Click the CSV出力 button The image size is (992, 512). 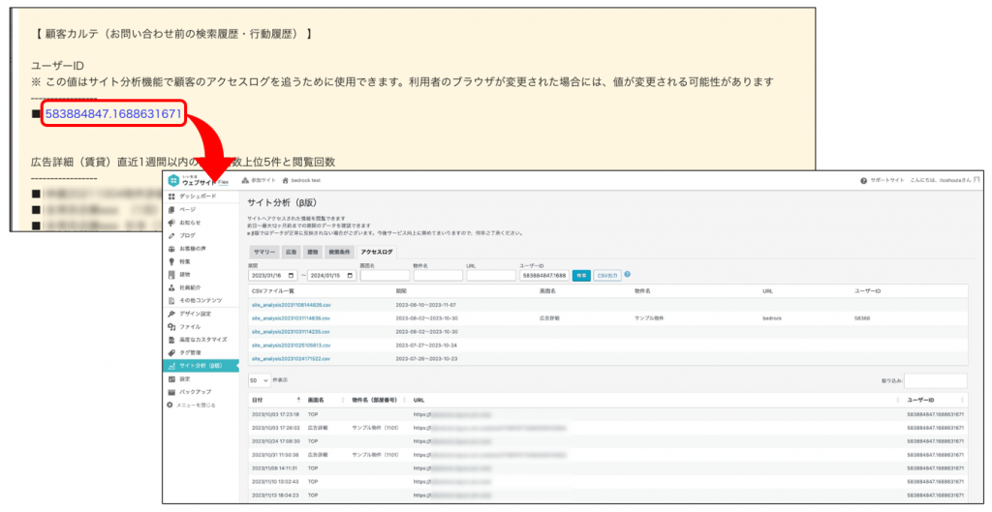[607, 276]
